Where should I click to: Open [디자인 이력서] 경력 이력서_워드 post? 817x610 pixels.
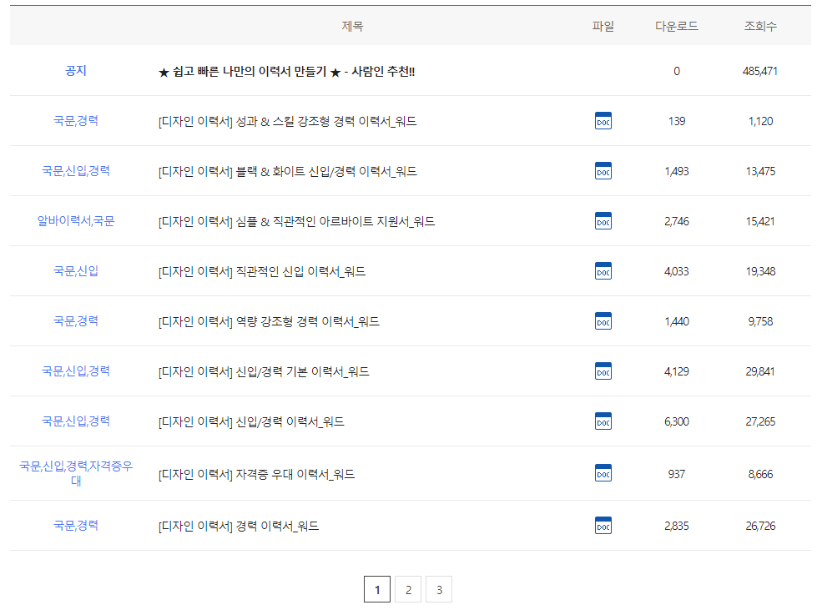tap(239, 526)
